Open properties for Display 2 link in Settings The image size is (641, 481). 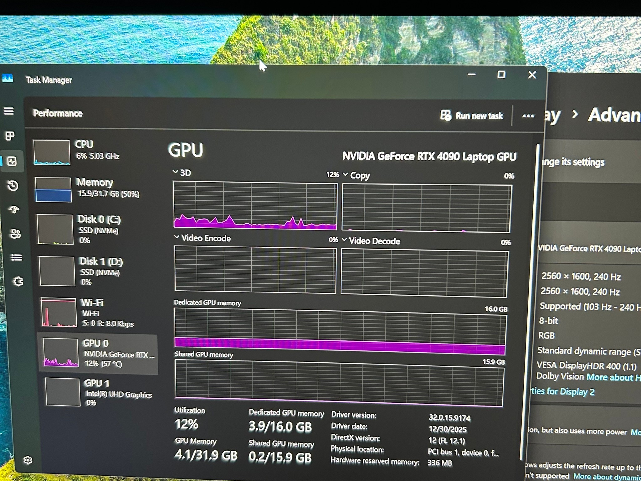point(563,391)
